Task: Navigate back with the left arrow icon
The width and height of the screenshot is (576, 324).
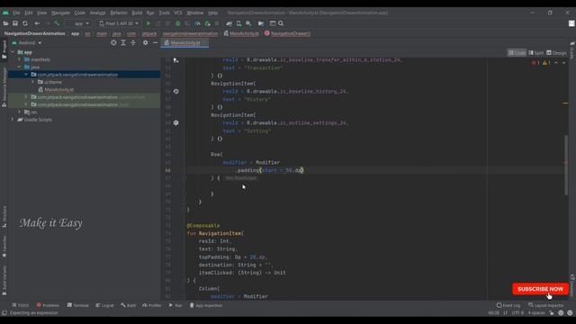Action: 37,23
